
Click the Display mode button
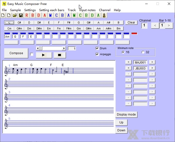[x=126, y=114]
